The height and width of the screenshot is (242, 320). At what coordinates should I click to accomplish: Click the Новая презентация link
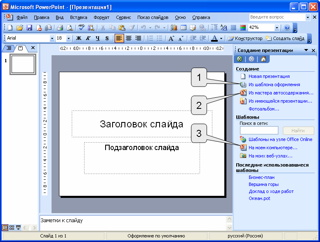[x=269, y=76]
